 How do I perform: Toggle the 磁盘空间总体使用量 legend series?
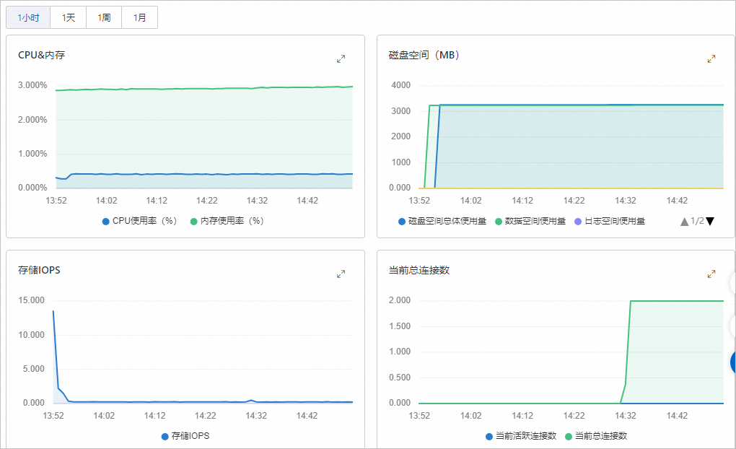(442, 221)
